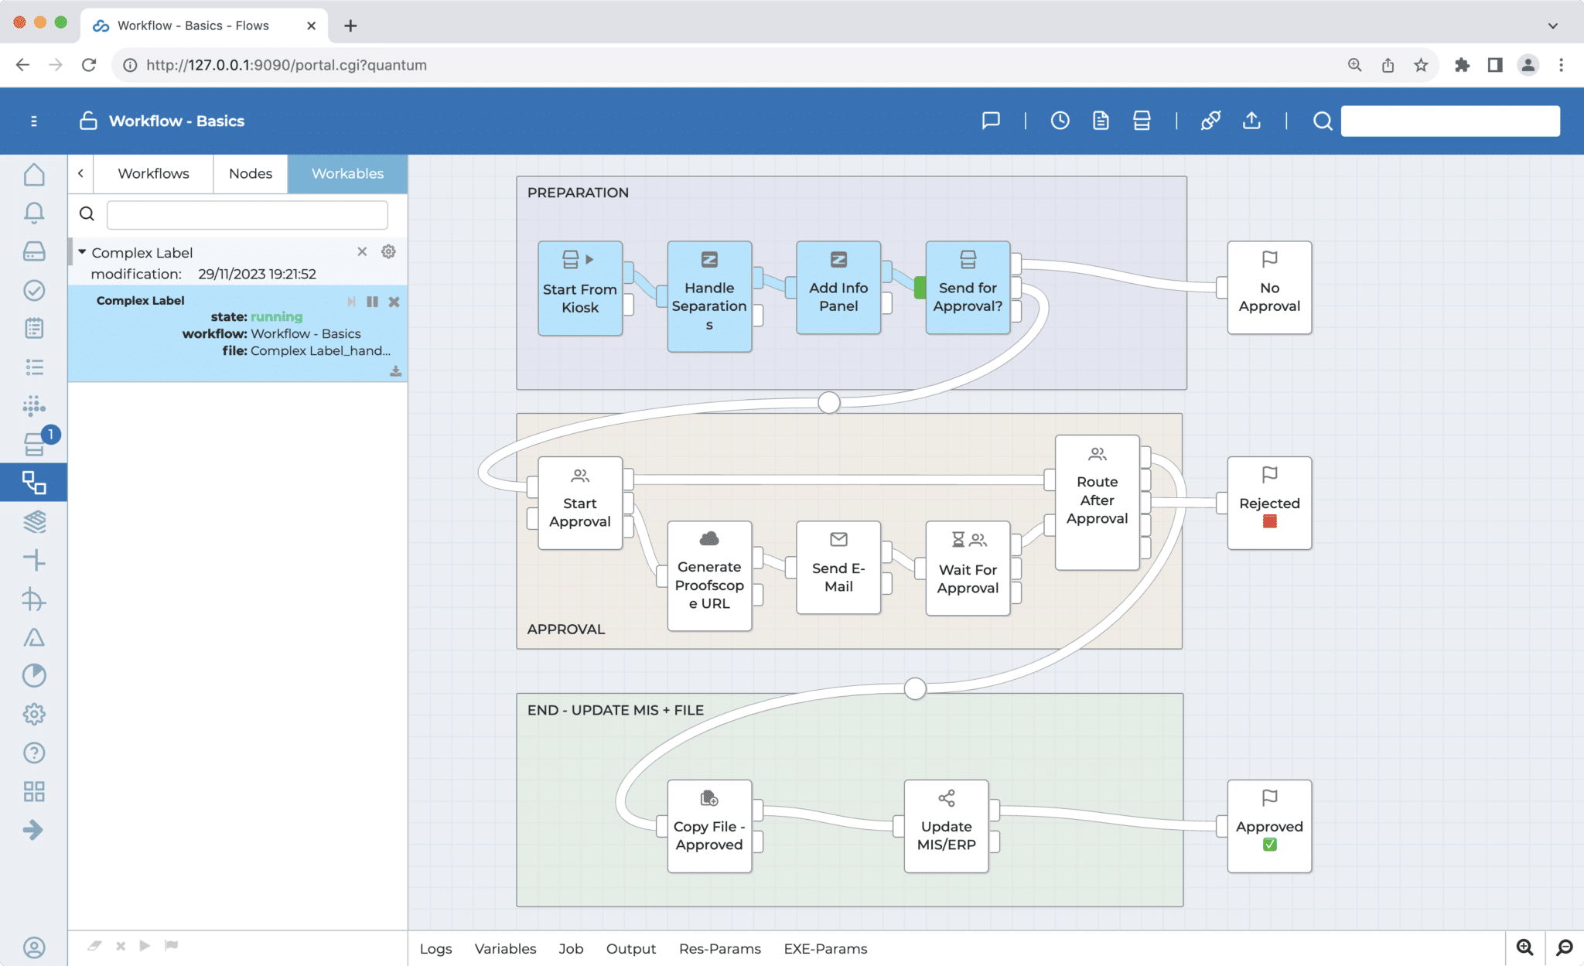This screenshot has width=1584, height=966.
Task: Click the settings gear in left sidebar
Action: tap(34, 714)
